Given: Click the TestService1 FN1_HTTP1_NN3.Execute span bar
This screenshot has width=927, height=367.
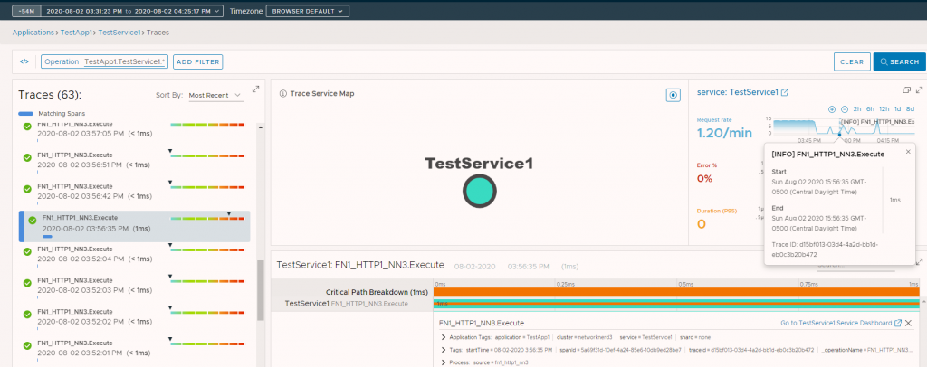Looking at the screenshot, I should point(676,304).
